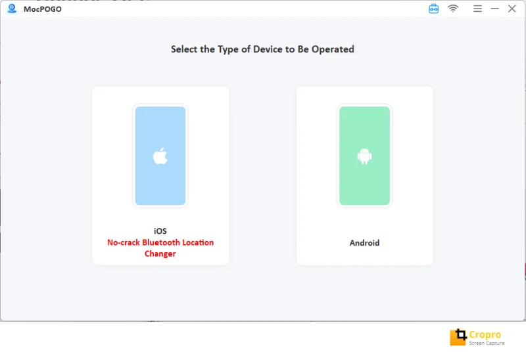The image size is (526, 354).
Task: Select the Android device card
Action: pyautogui.click(x=365, y=175)
